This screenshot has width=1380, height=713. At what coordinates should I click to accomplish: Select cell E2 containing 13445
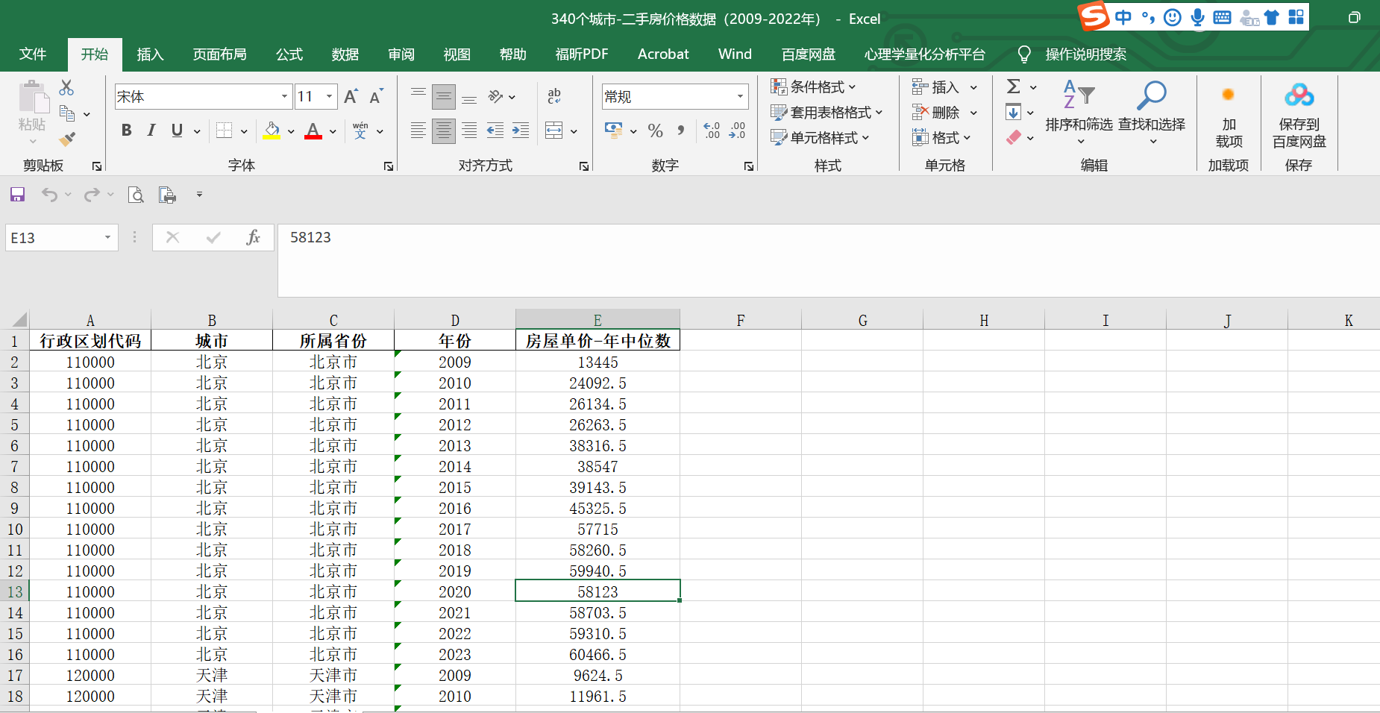598,362
